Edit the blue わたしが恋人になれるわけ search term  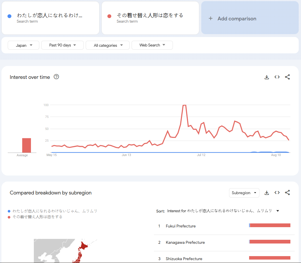[x=50, y=18]
